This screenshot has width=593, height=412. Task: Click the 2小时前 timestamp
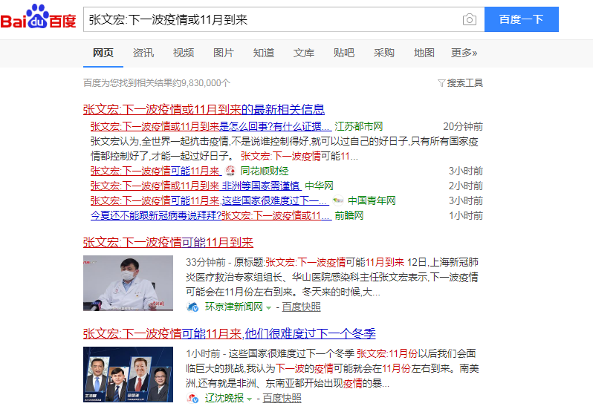(x=465, y=186)
